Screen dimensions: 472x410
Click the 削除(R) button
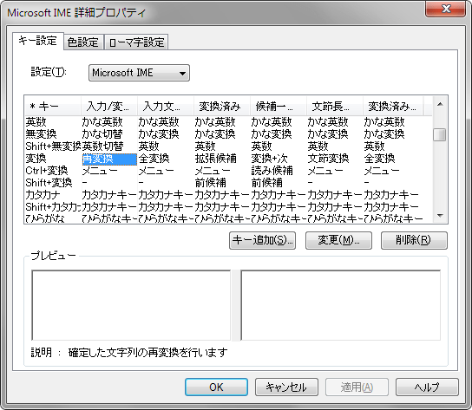tap(414, 240)
